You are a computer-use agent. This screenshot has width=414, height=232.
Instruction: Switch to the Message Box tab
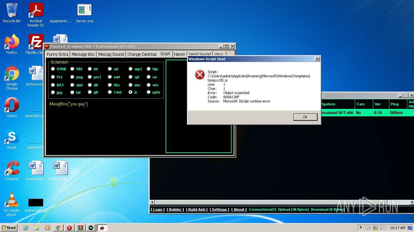coord(83,54)
